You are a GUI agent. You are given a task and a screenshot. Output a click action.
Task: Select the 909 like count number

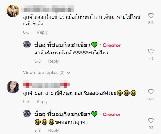coord(151,99)
